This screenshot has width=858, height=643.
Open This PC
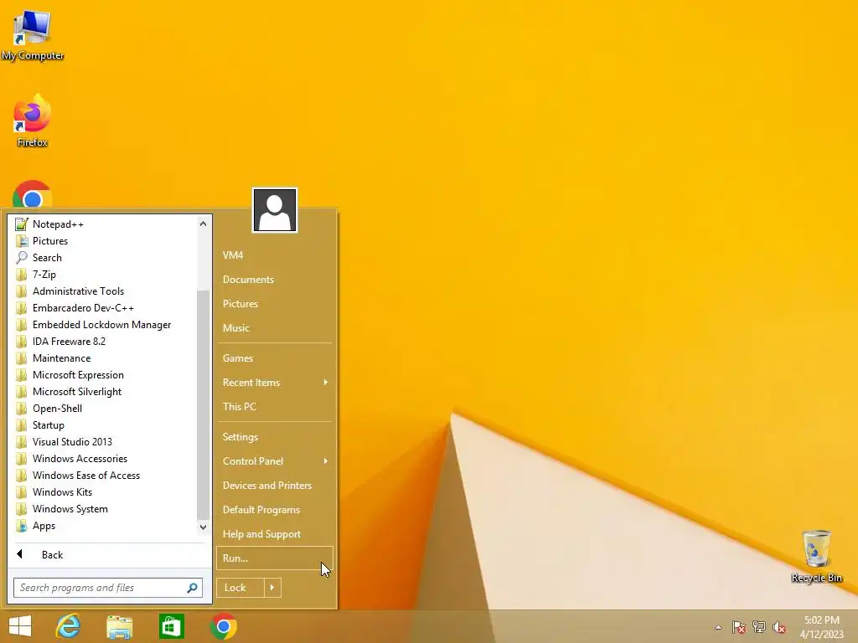coord(275,407)
